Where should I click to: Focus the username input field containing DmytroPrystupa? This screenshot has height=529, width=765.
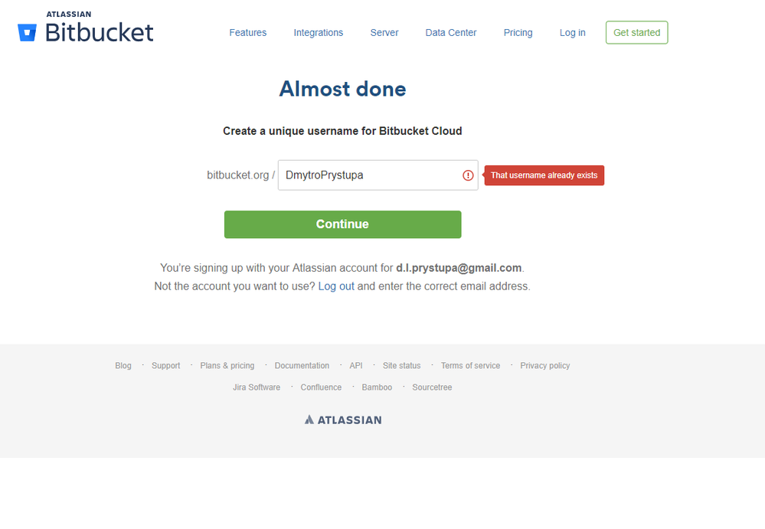378,175
